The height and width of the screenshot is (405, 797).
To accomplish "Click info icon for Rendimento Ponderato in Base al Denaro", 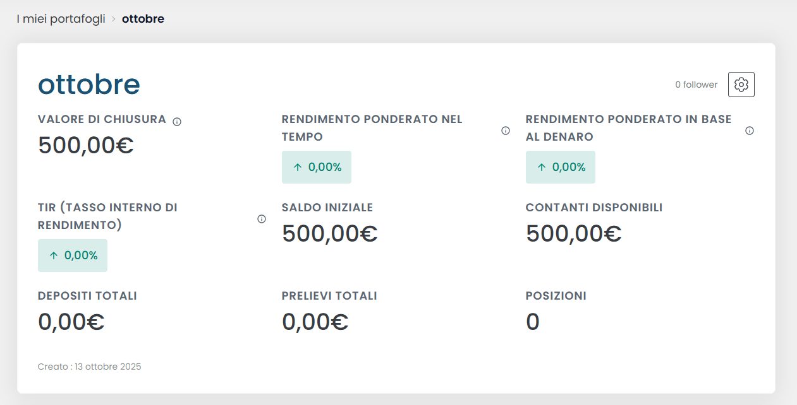I will coord(750,131).
